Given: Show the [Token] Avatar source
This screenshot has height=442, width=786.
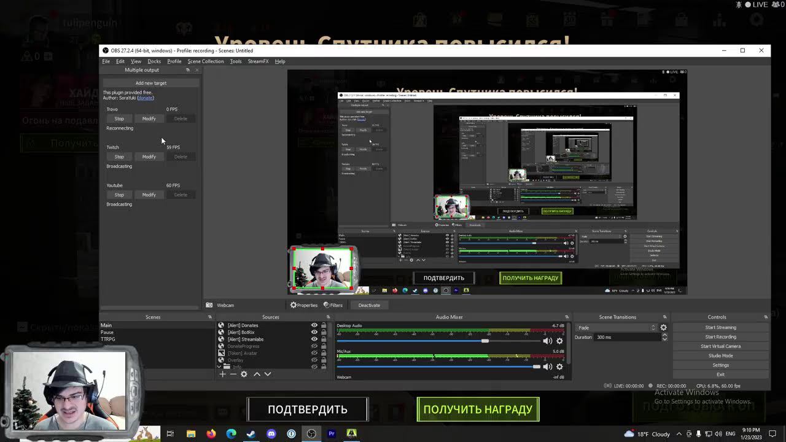Looking at the screenshot, I should [314, 353].
